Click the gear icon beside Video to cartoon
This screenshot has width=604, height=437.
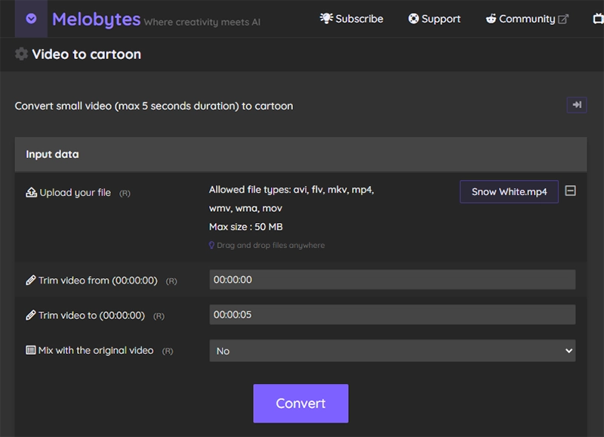pyautogui.click(x=23, y=54)
